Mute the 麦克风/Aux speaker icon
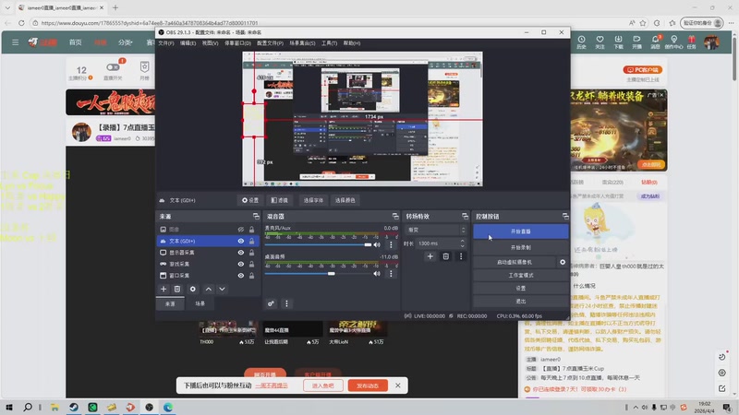 tap(377, 244)
